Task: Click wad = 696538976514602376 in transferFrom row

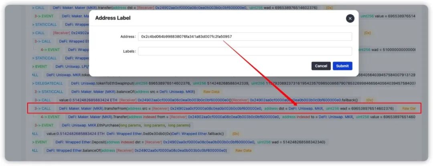Action: pos(367,108)
